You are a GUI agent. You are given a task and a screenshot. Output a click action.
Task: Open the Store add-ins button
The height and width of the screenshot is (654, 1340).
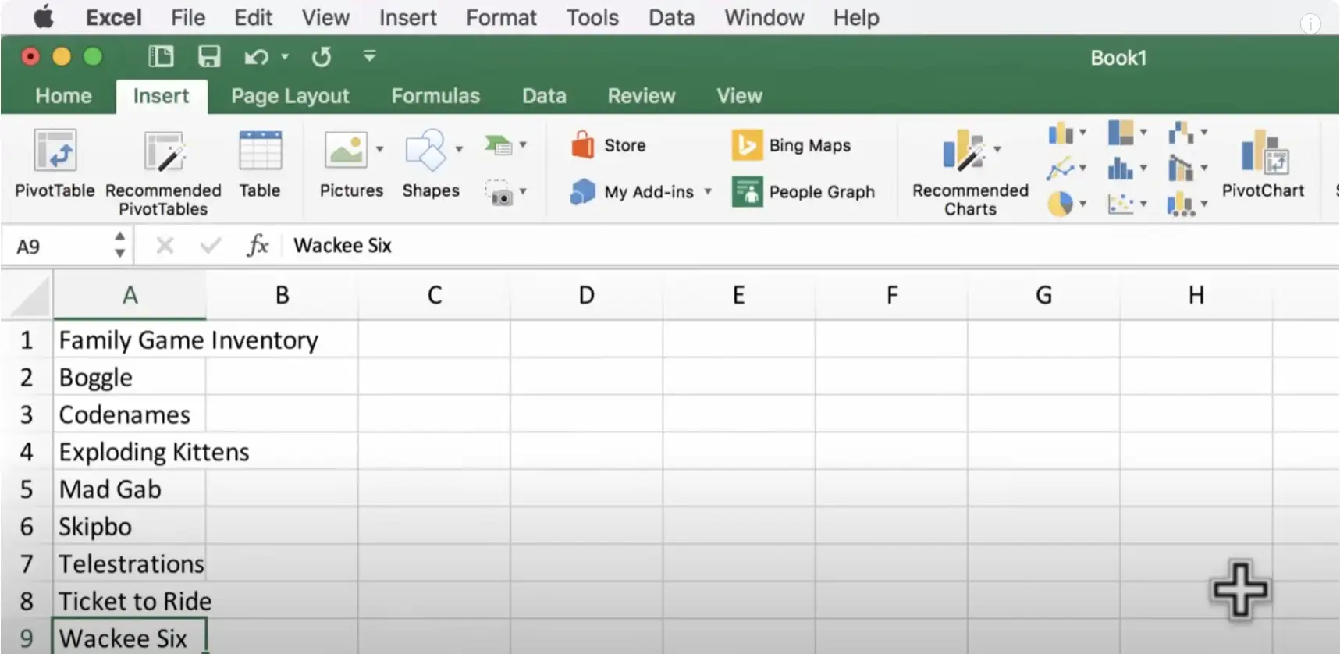tap(610, 146)
